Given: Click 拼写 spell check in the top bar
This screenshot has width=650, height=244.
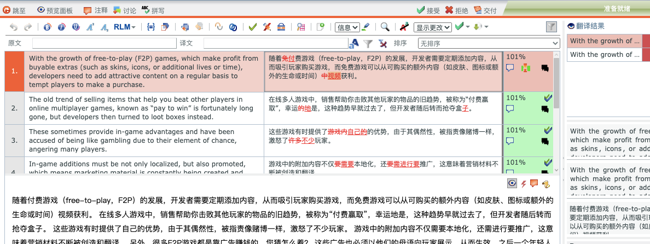Looking at the screenshot, I should (152, 10).
